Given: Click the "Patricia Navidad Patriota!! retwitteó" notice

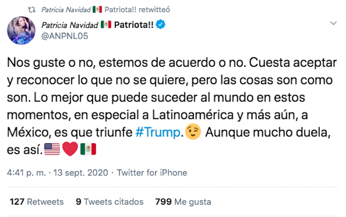Looking at the screenshot, I should [x=106, y=10].
